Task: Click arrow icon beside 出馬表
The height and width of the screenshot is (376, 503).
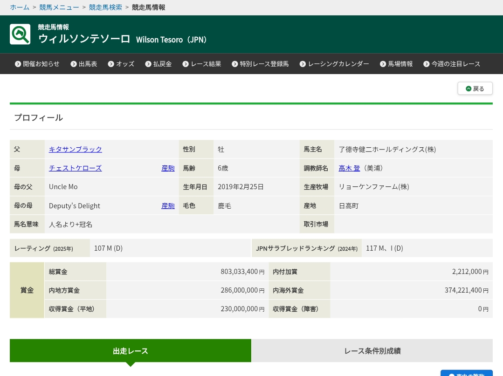Action: click(x=74, y=64)
